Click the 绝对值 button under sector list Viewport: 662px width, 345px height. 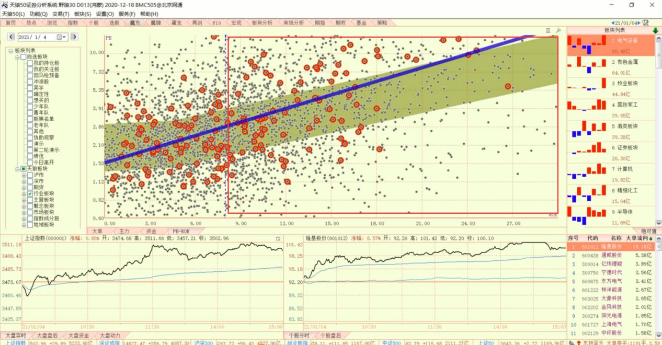648,231
